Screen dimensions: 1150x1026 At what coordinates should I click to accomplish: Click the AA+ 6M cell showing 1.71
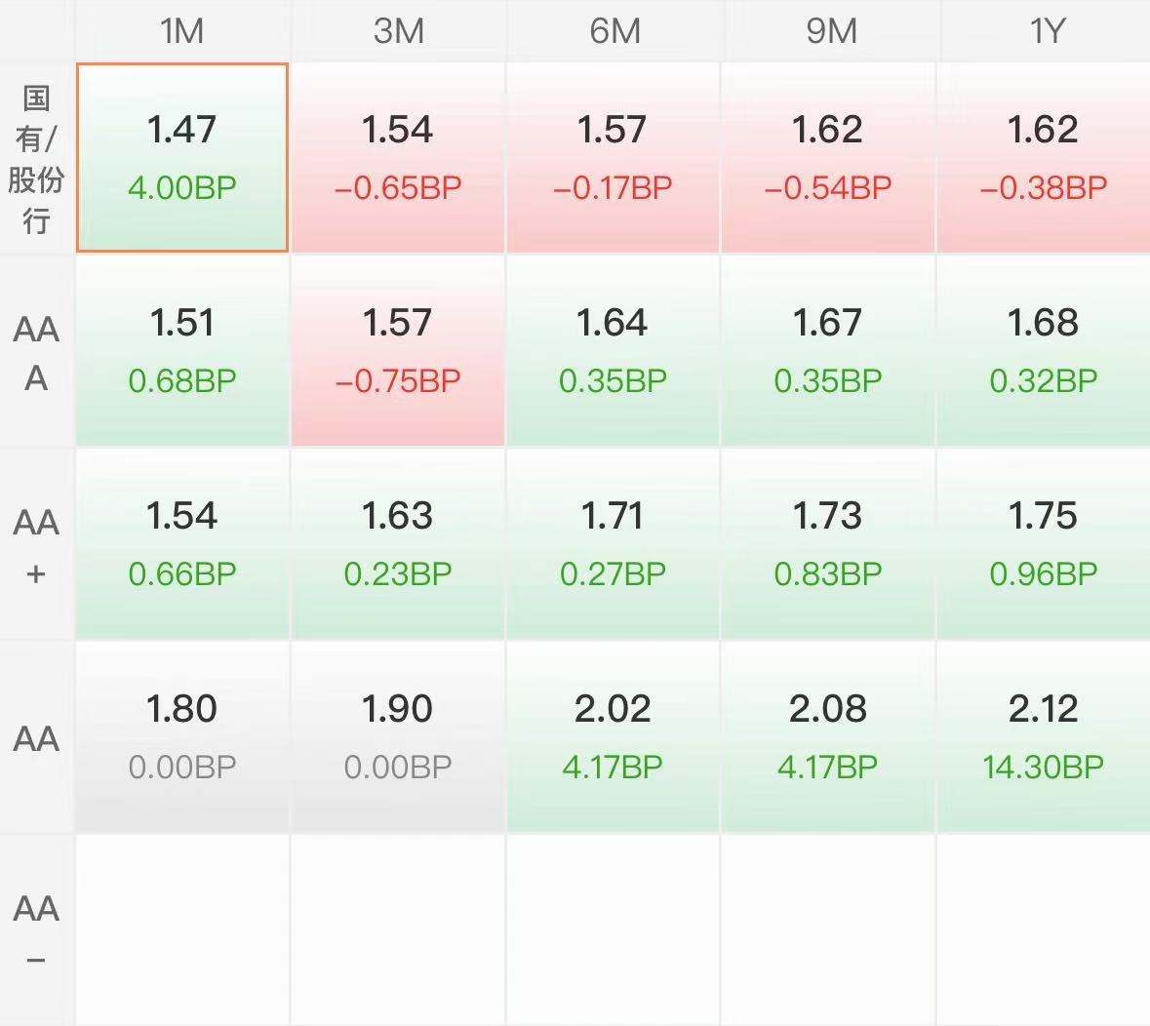(614, 544)
